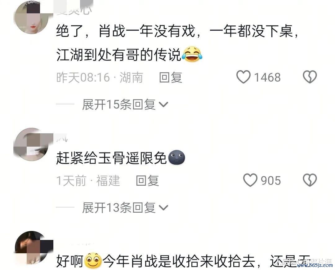
Task: Dislike the Hunan comment with broken heart
Action: click(x=310, y=77)
